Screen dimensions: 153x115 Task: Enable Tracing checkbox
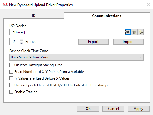(x=11, y=92)
